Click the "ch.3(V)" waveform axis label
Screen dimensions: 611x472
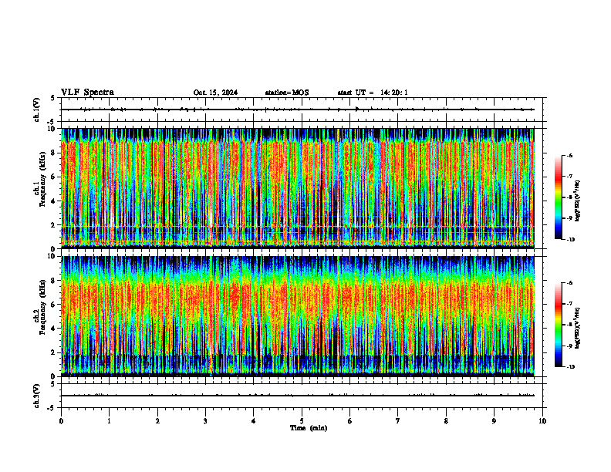click(36, 396)
